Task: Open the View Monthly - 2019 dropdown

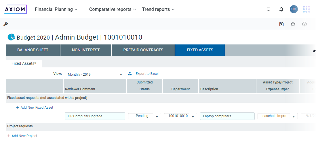Action: [x=95, y=74]
